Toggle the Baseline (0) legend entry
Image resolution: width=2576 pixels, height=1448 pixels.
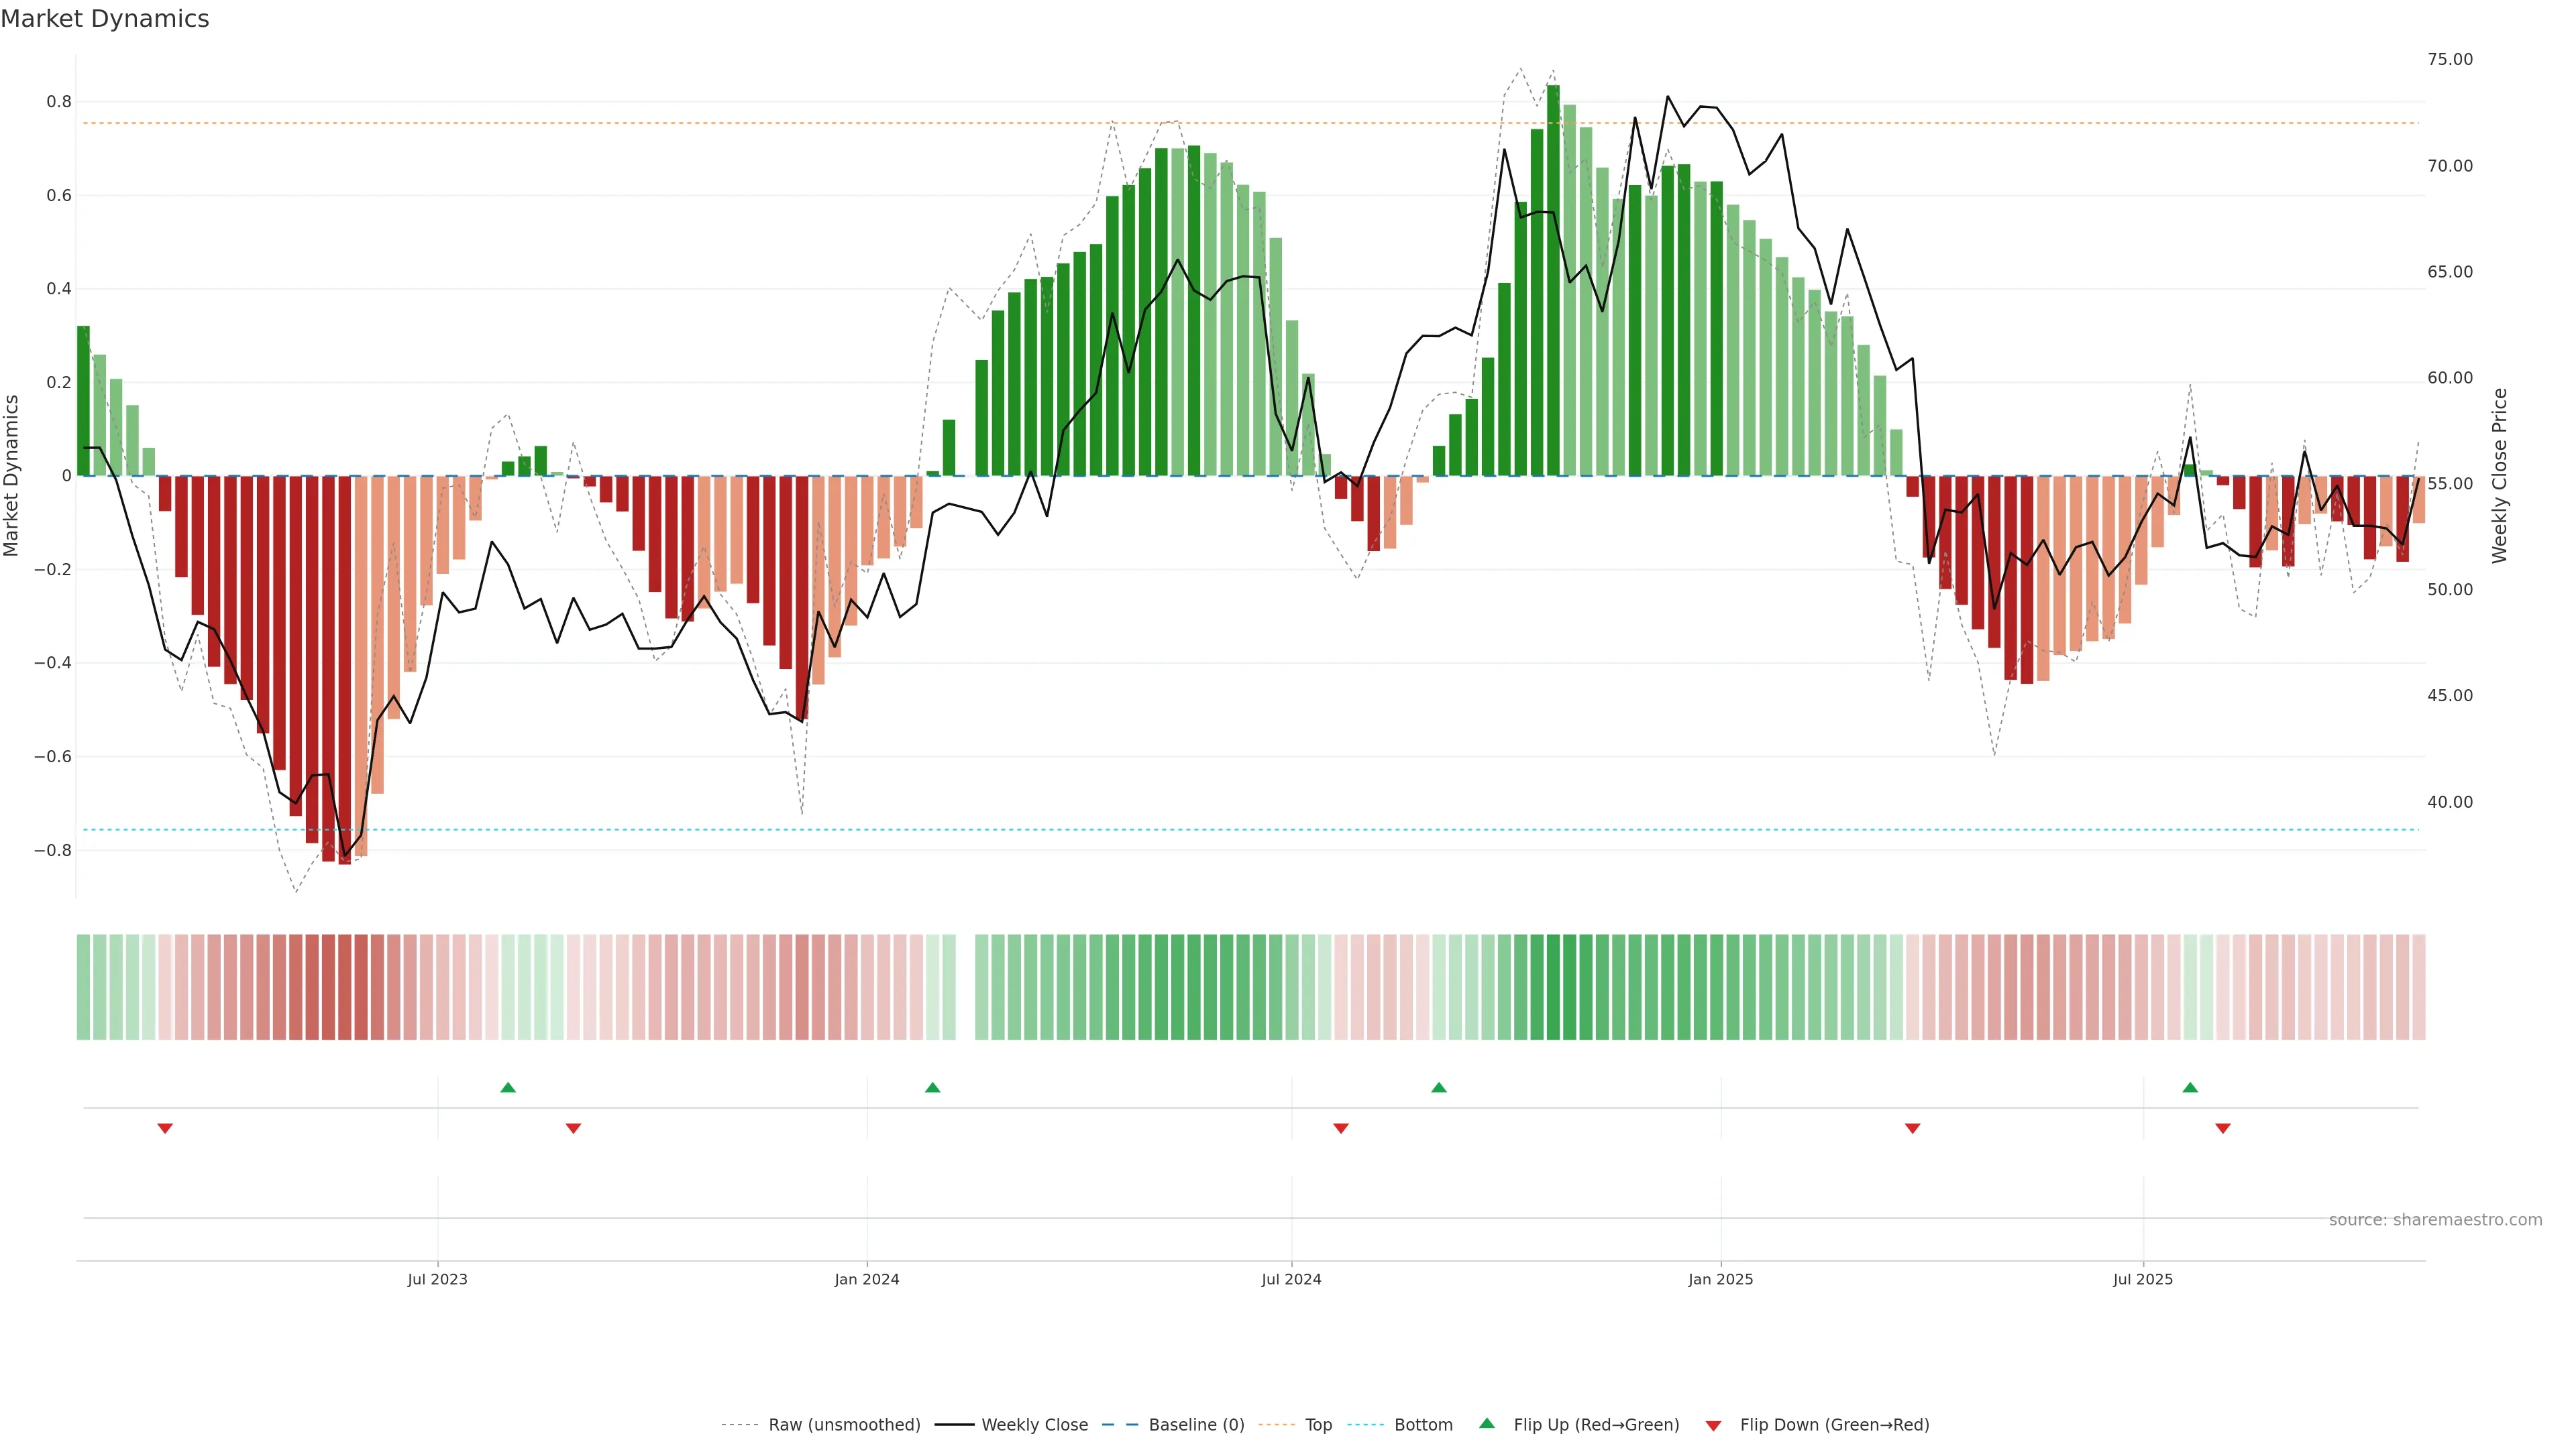1196,1425
